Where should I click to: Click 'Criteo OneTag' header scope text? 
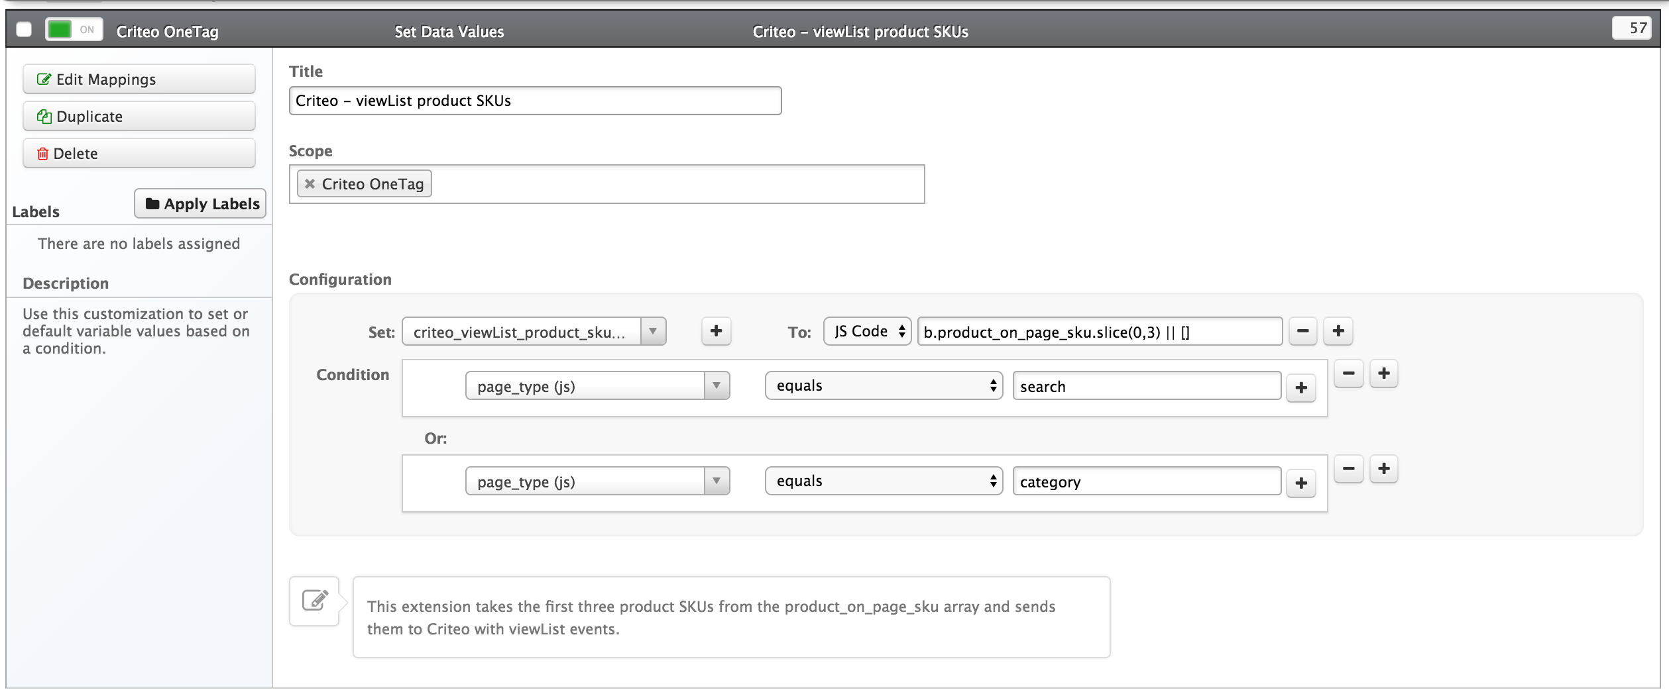point(168,32)
